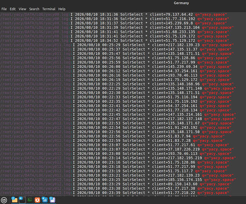246x204 pixels.
Task: Click the 00:26:16 timestamp
Action: click(111, 75)
